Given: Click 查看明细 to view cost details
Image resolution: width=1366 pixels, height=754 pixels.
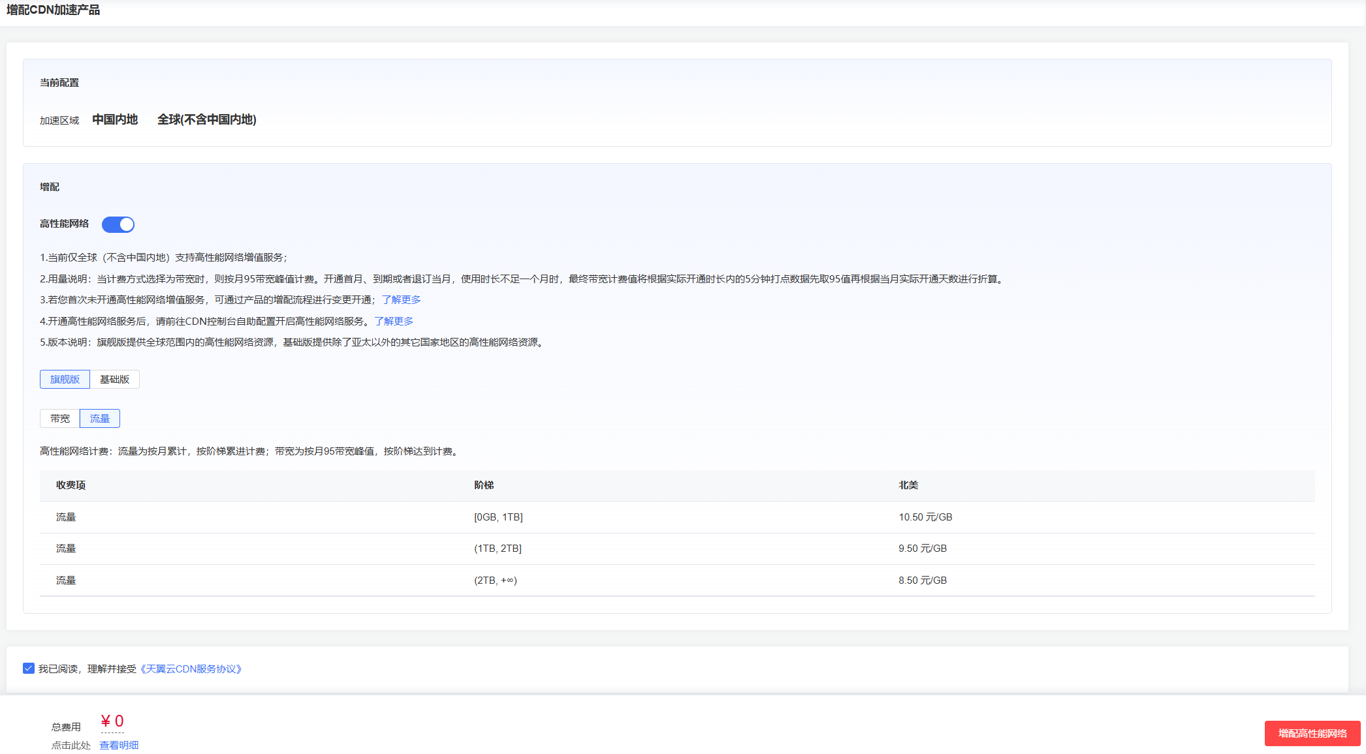Looking at the screenshot, I should [119, 746].
